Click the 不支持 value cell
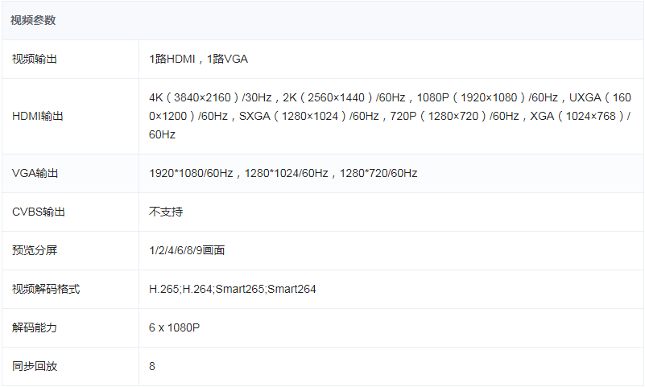The height and width of the screenshot is (387, 645). pyautogui.click(x=166, y=212)
